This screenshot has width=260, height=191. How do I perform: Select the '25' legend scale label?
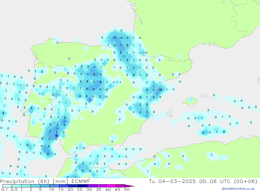click(80, 189)
